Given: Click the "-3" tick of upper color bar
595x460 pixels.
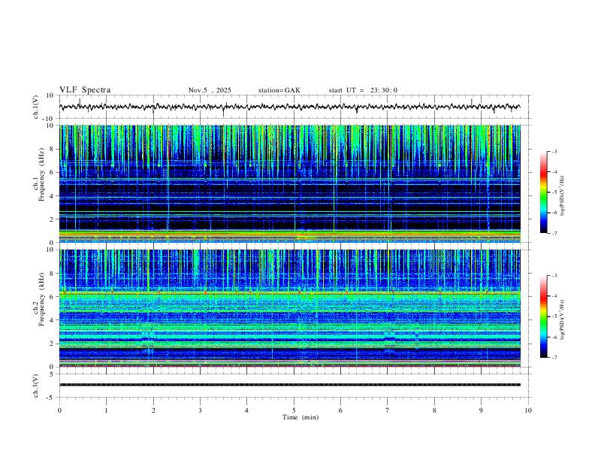Looking at the screenshot, I should click(554, 152).
